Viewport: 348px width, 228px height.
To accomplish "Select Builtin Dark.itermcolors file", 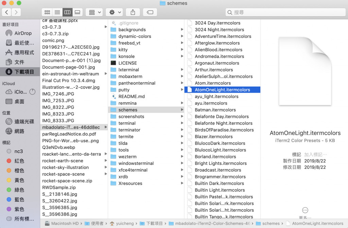I will pos(223,184).
